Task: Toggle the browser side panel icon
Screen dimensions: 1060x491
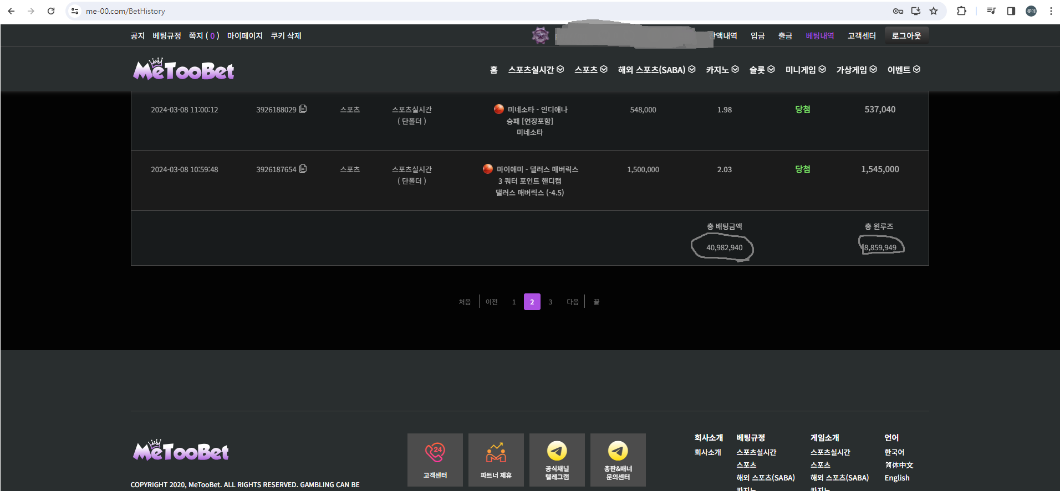Action: (1011, 11)
